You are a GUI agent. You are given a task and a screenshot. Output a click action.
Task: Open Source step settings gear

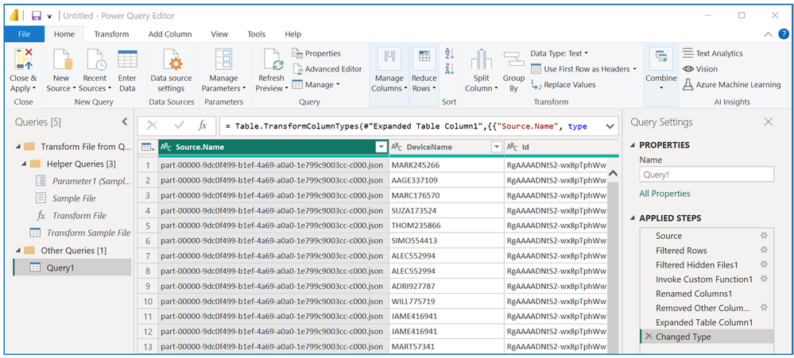point(764,235)
